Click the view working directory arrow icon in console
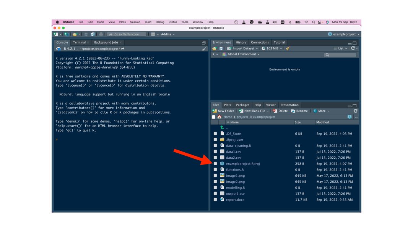 tap(123, 48)
